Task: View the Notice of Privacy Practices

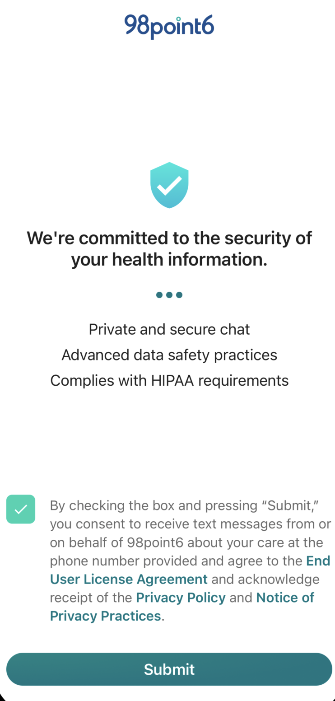Action: (x=182, y=607)
